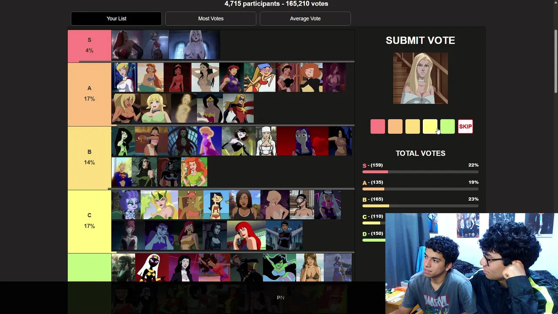Image resolution: width=558 pixels, height=314 pixels.
Task: Click the participants and votes count text
Action: click(276, 3)
